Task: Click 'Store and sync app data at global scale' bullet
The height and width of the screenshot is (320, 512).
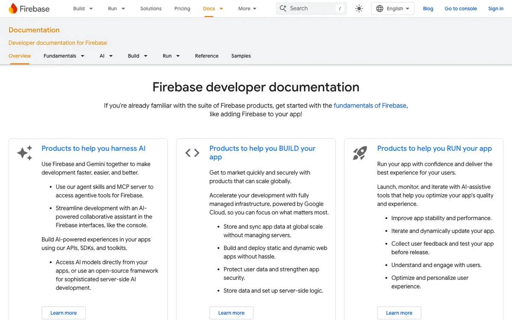Action: [x=273, y=231]
